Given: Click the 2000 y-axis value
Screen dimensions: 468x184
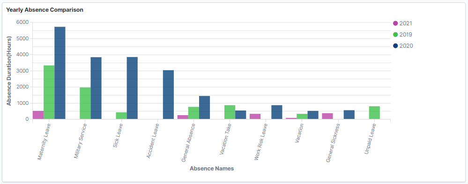Looking at the screenshot, I should pyautogui.click(x=22, y=87).
